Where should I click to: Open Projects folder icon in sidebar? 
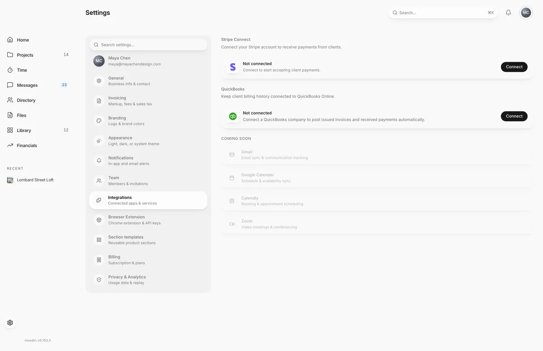10,55
